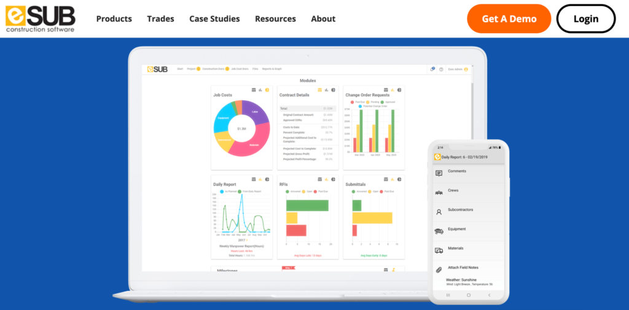Switch Contract Details card to bar chart view
This screenshot has width=629, height=310.
327,90
